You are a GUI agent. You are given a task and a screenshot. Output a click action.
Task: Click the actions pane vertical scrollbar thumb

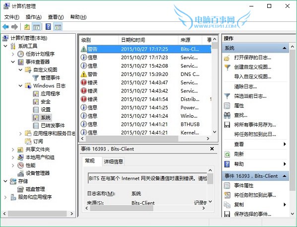292,120
